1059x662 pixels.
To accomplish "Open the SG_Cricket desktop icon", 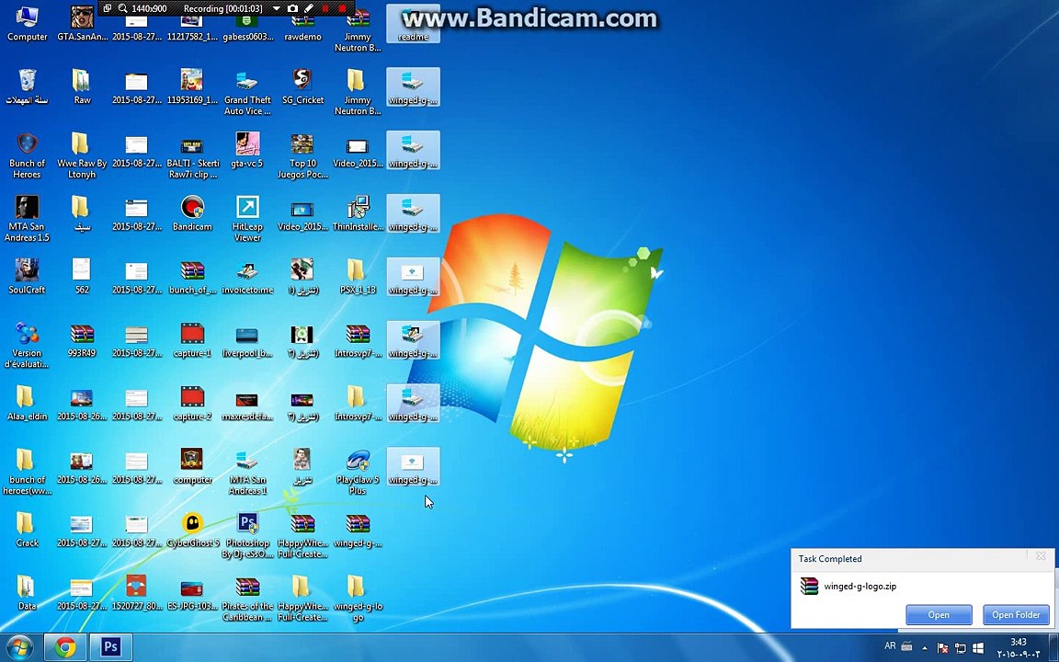I will (x=302, y=87).
